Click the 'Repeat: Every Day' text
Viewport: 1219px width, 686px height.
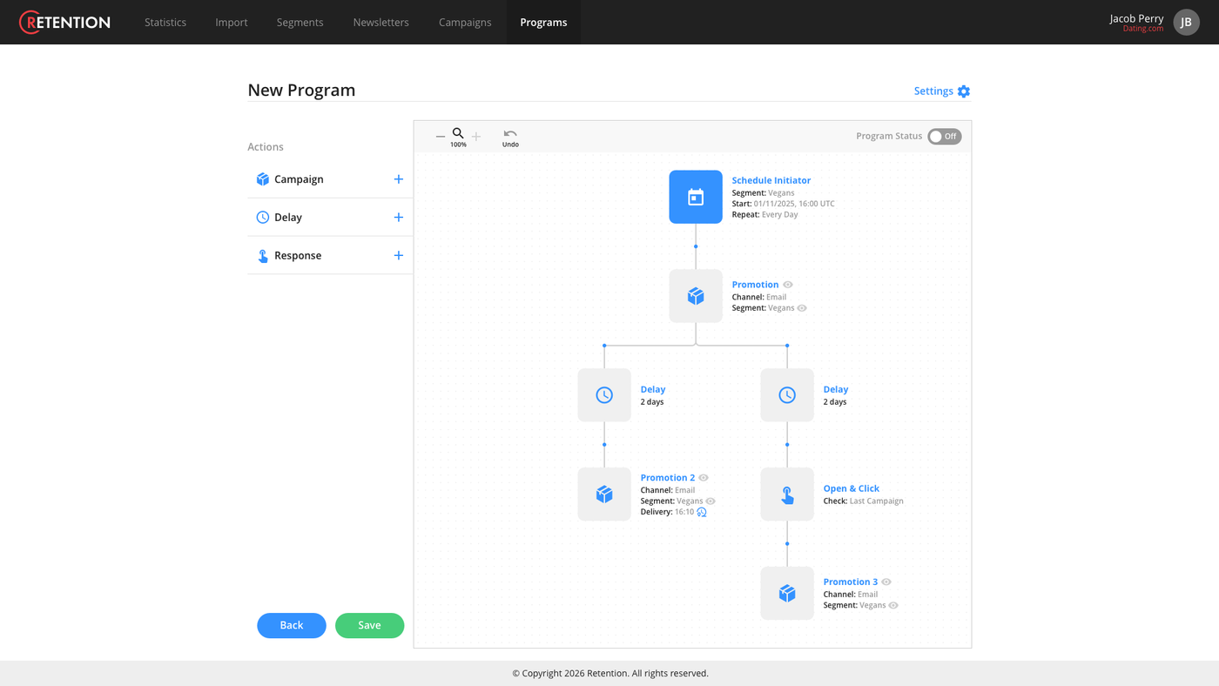coord(764,214)
